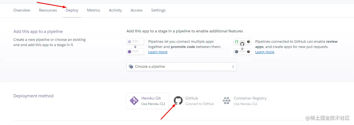Click the Heroku Git purple icon
Image resolution: width=354 pixels, height=125 pixels.
click(x=134, y=101)
